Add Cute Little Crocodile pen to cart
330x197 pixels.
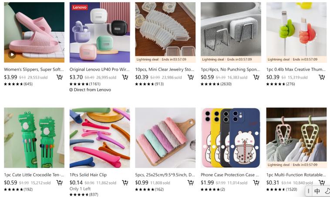pyautogui.click(x=60, y=183)
